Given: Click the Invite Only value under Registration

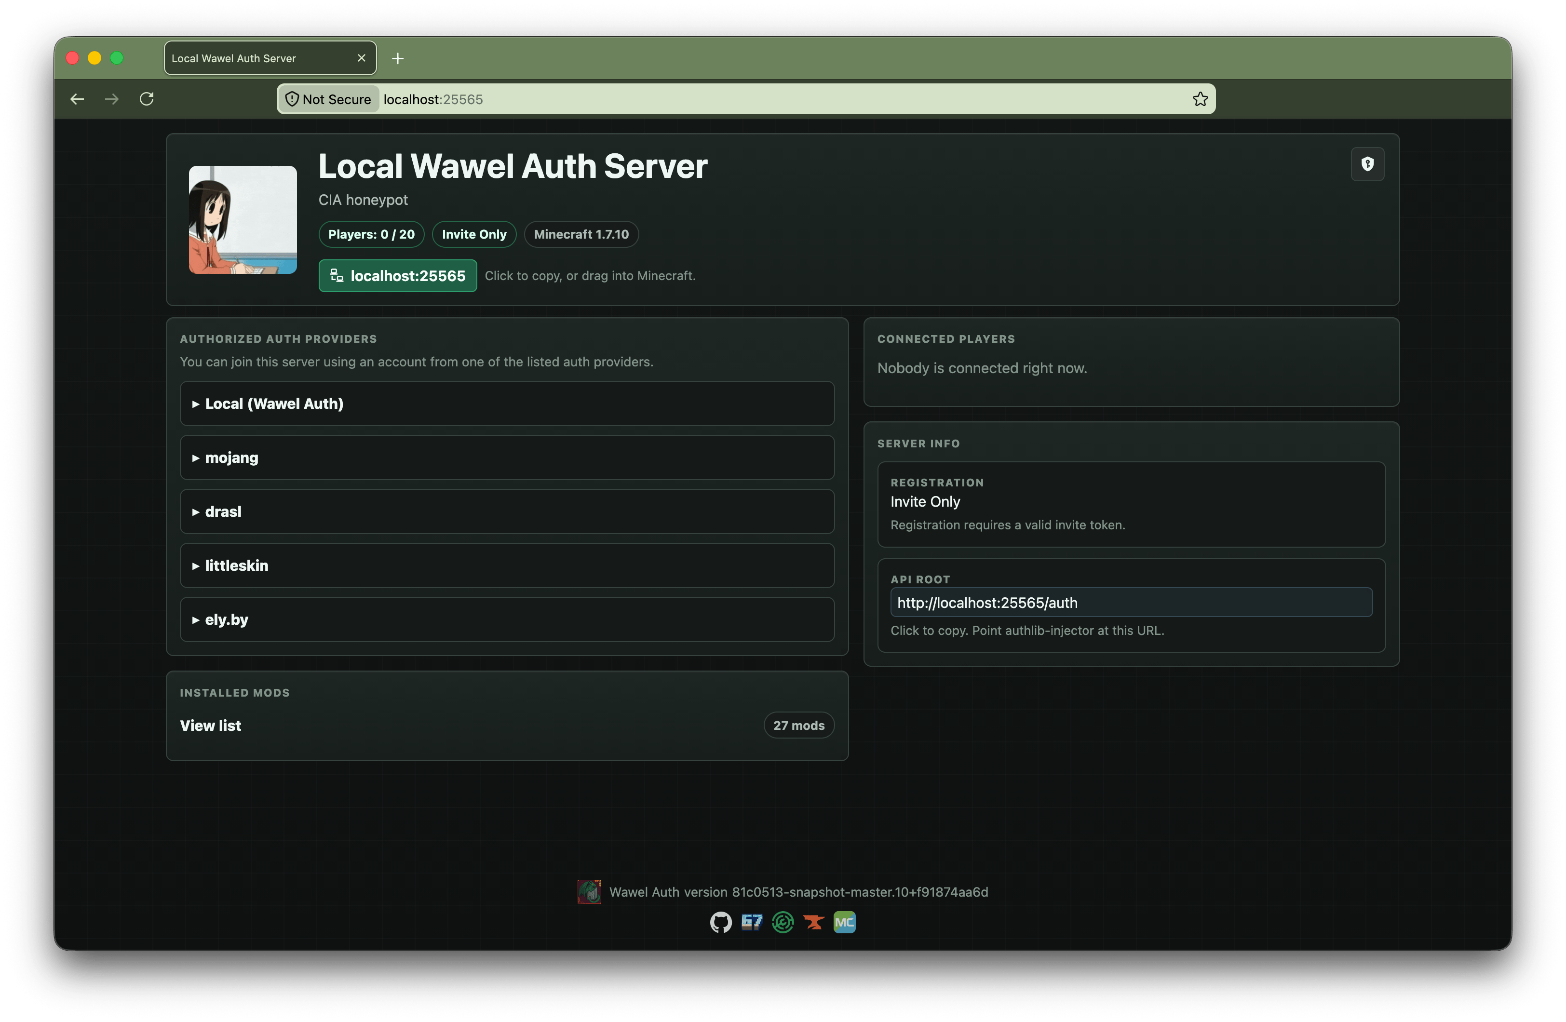Looking at the screenshot, I should (x=925, y=501).
